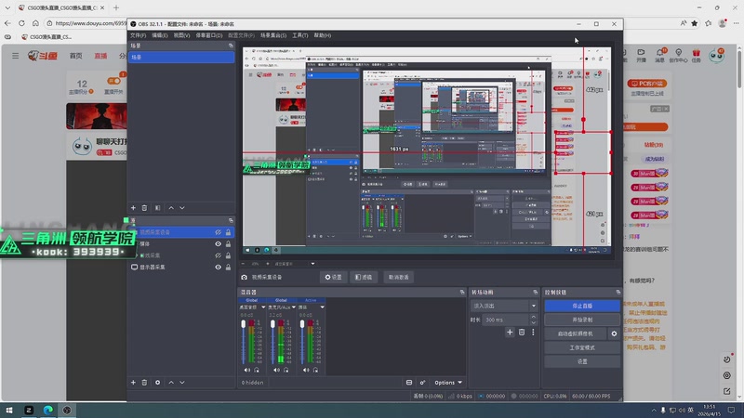This screenshot has width=744, height=418.
Task: Pop out the 场景 dock panel
Action: click(231, 46)
